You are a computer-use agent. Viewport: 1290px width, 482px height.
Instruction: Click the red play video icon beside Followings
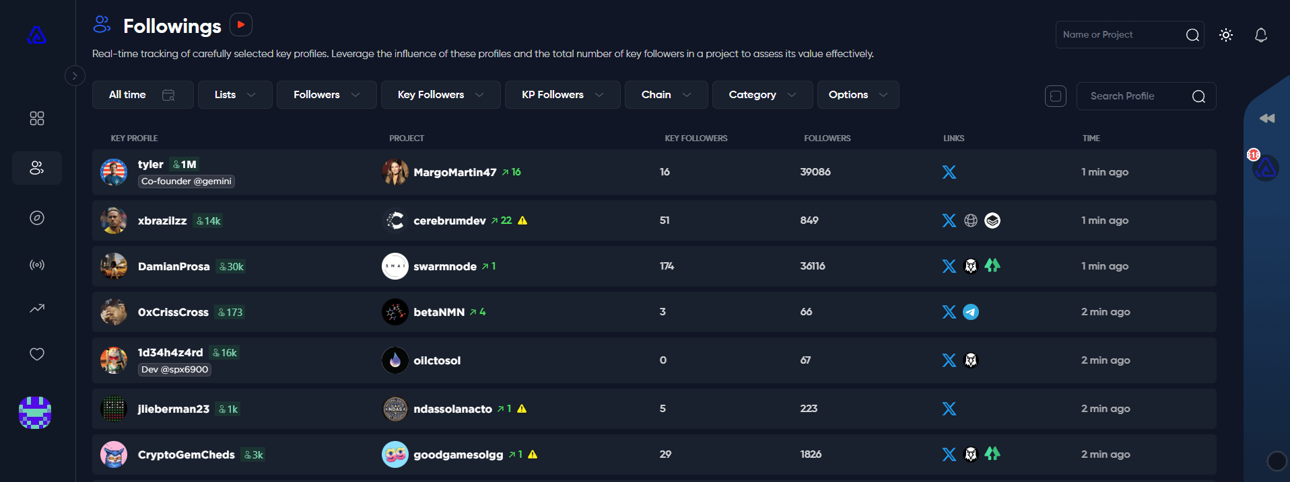(241, 25)
